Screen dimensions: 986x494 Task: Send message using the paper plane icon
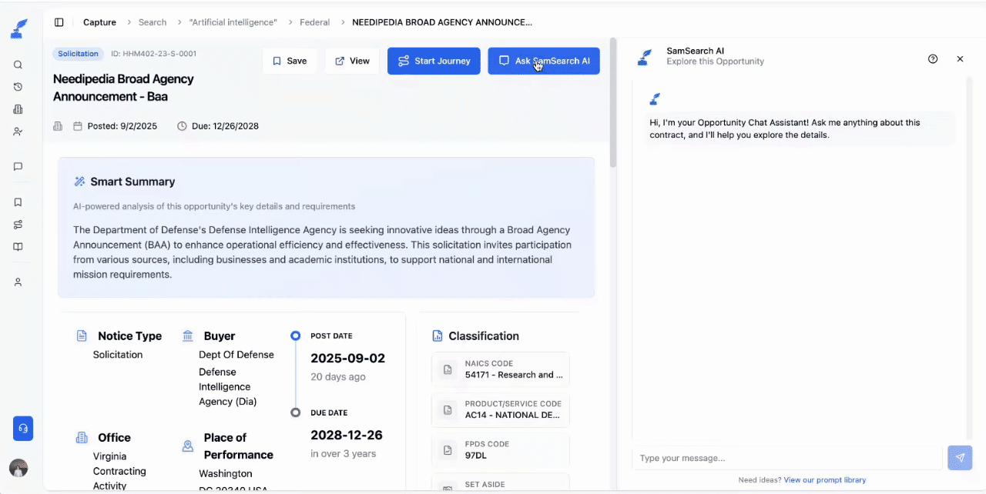click(x=960, y=458)
